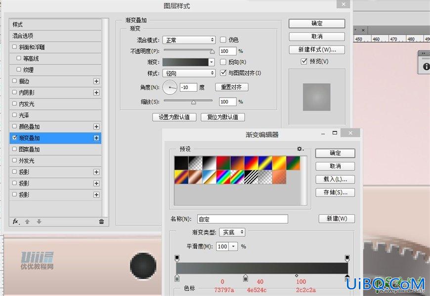Click the 载入(L)... button
Screen dimensions: 430x296
pos(335,179)
